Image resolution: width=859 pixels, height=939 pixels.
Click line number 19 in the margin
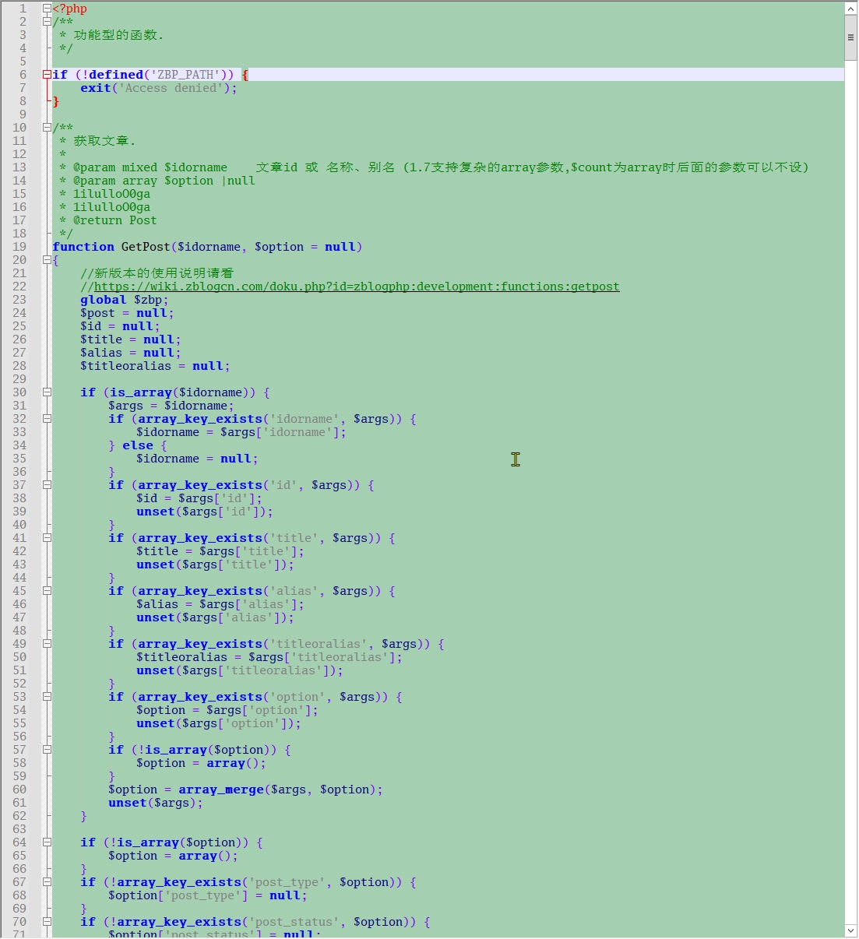coord(19,247)
